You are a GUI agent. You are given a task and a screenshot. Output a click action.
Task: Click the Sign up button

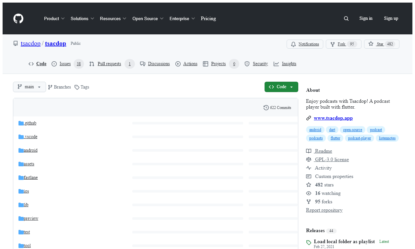(391, 18)
